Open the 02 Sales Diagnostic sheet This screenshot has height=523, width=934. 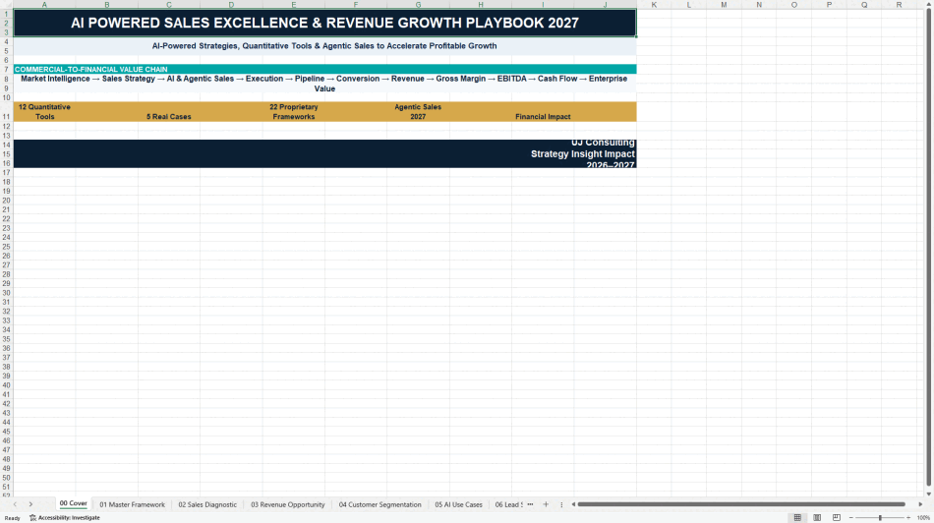pos(207,504)
